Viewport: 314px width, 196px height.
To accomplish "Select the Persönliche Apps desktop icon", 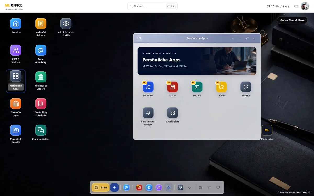I will pos(16,81).
